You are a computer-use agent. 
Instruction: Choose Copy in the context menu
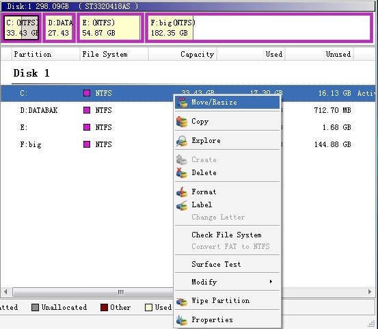point(228,122)
